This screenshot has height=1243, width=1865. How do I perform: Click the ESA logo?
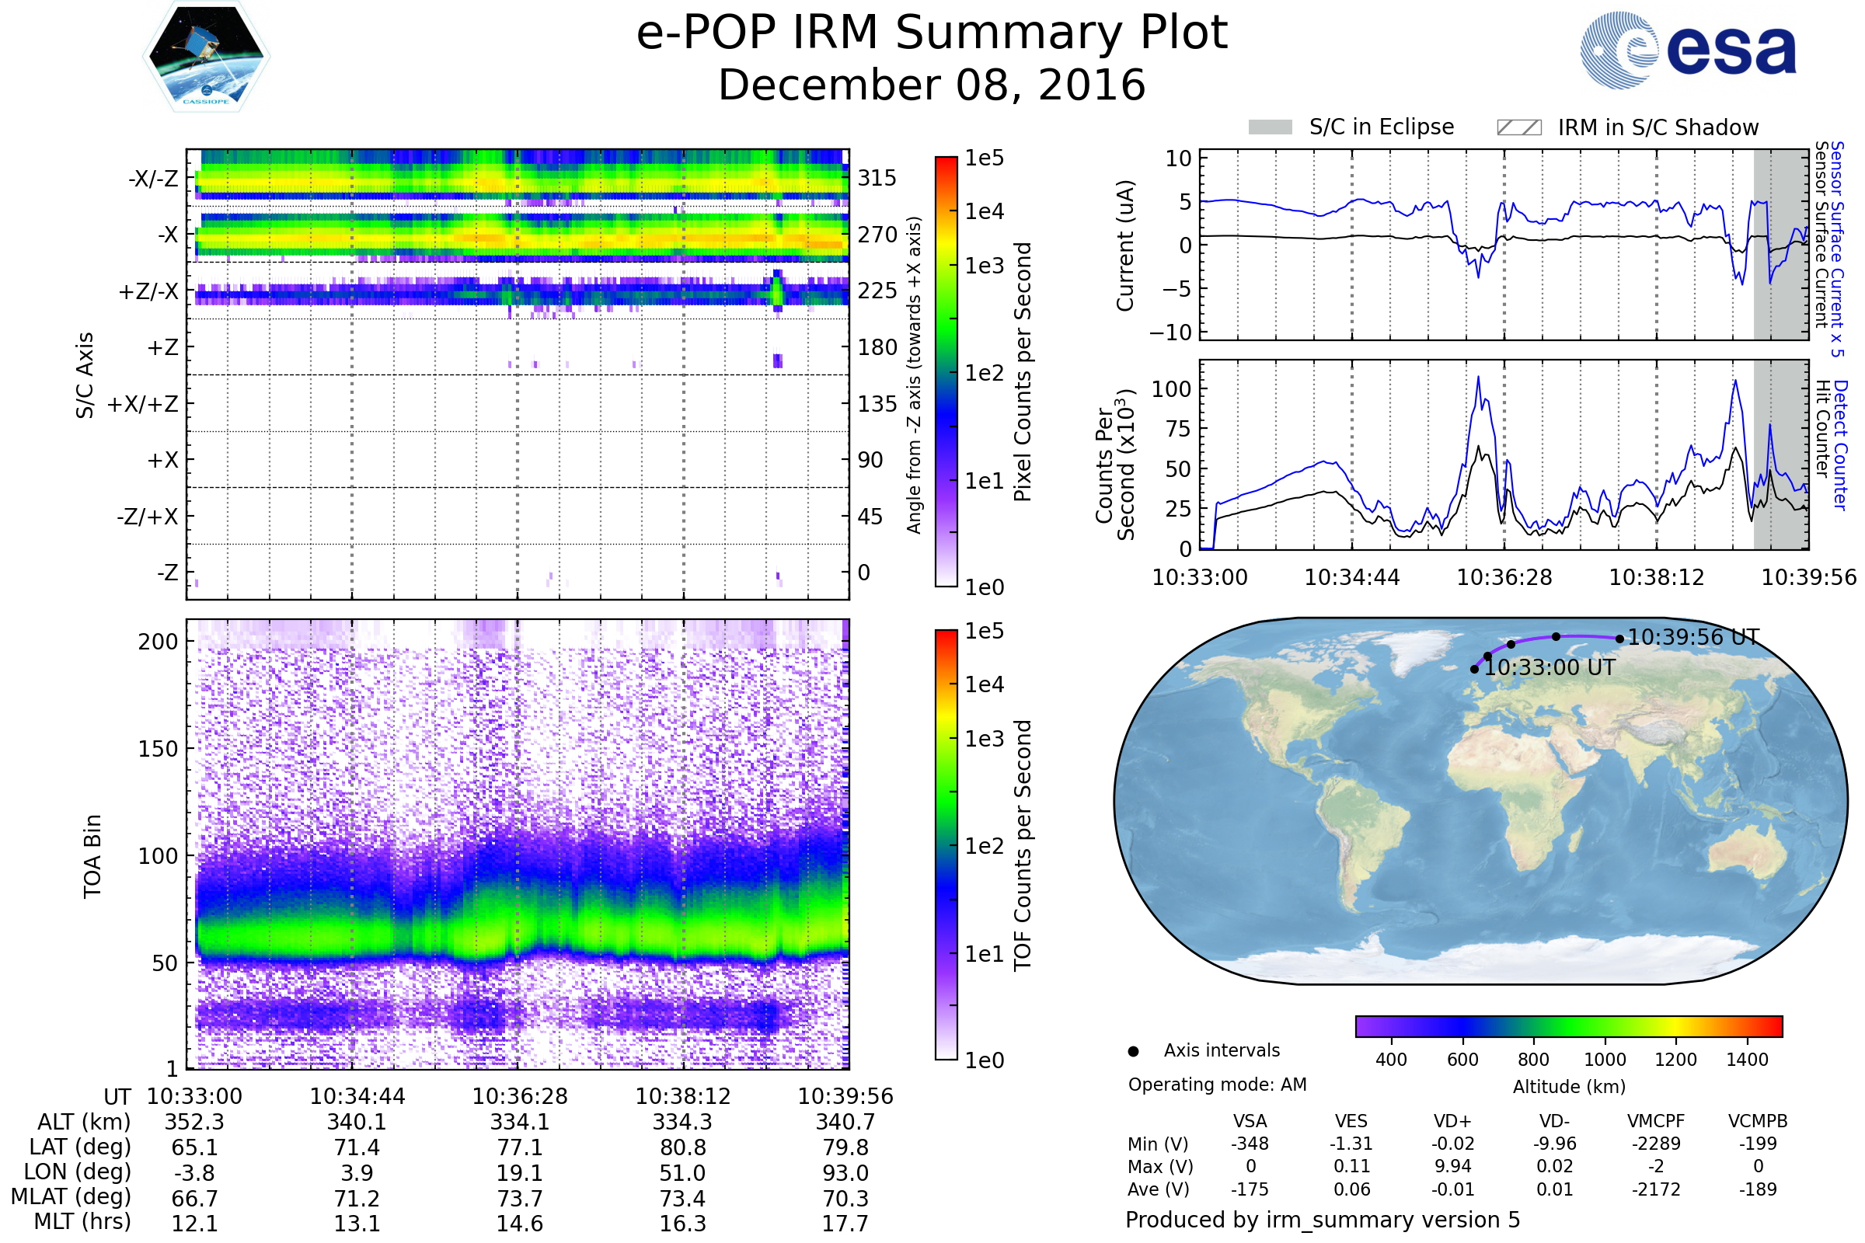(1687, 50)
